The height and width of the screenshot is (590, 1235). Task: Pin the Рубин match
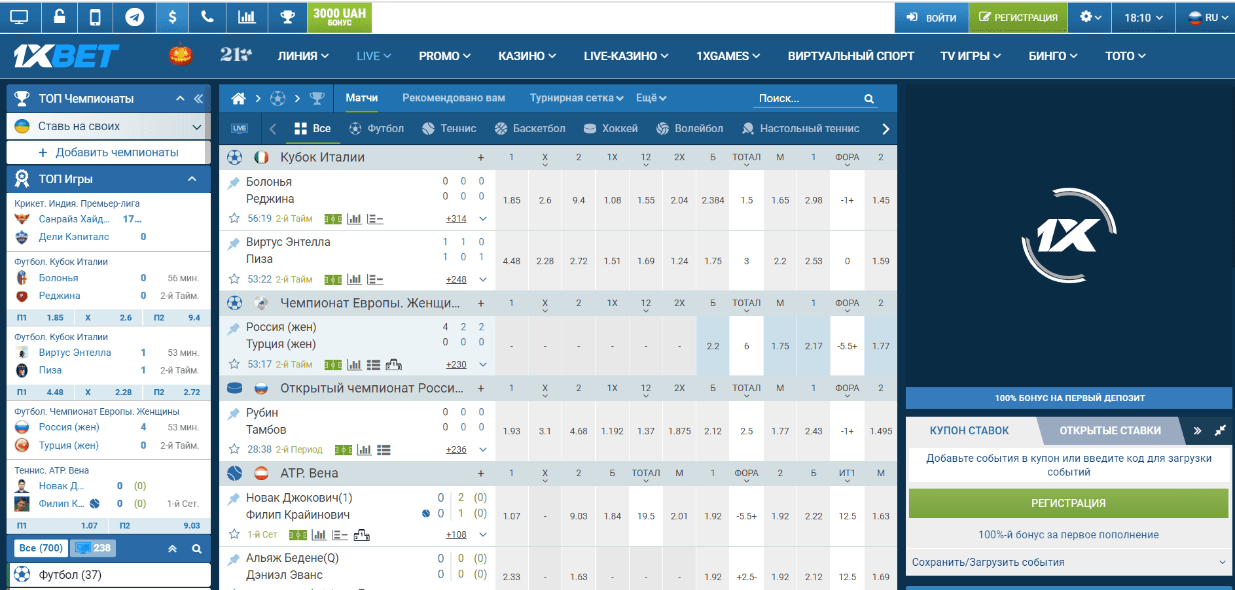click(233, 414)
